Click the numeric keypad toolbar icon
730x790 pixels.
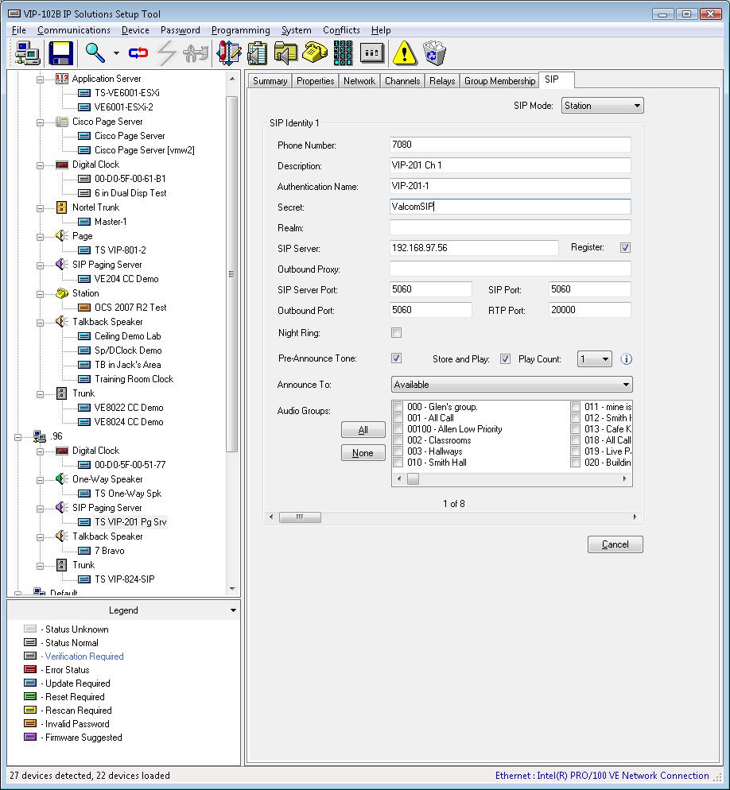[x=343, y=53]
